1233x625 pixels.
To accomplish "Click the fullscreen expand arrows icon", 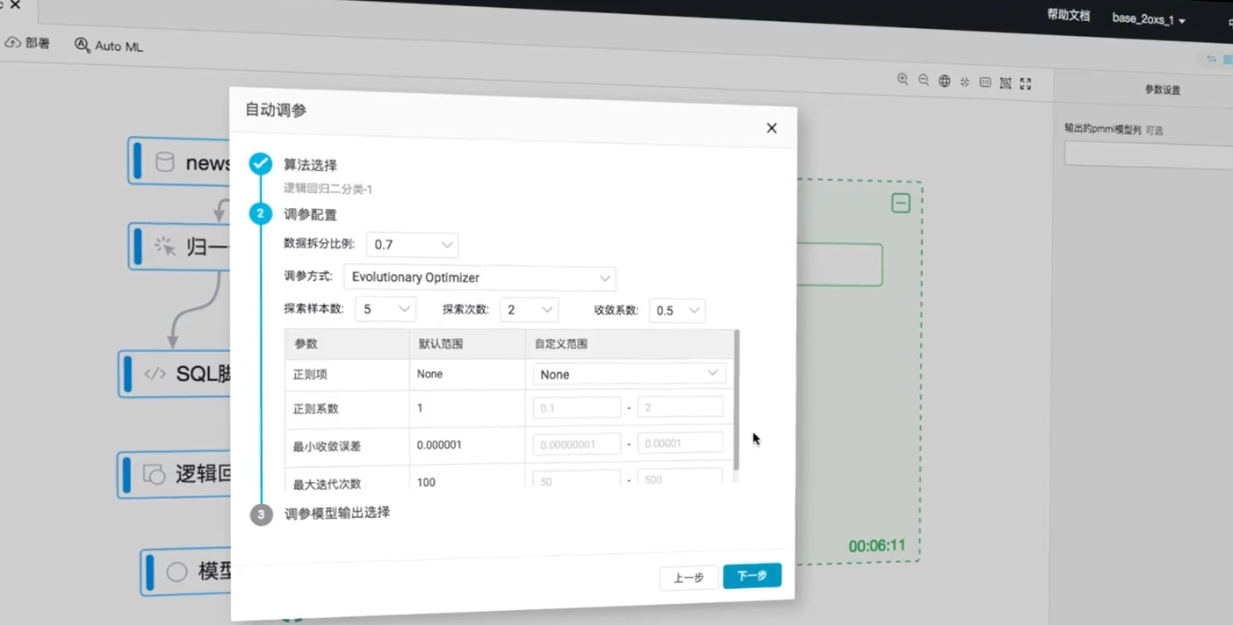I will click(x=1026, y=84).
